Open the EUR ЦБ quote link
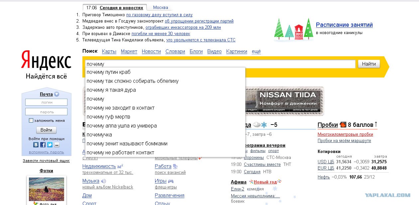This screenshot has width=419, height=205. point(326,168)
